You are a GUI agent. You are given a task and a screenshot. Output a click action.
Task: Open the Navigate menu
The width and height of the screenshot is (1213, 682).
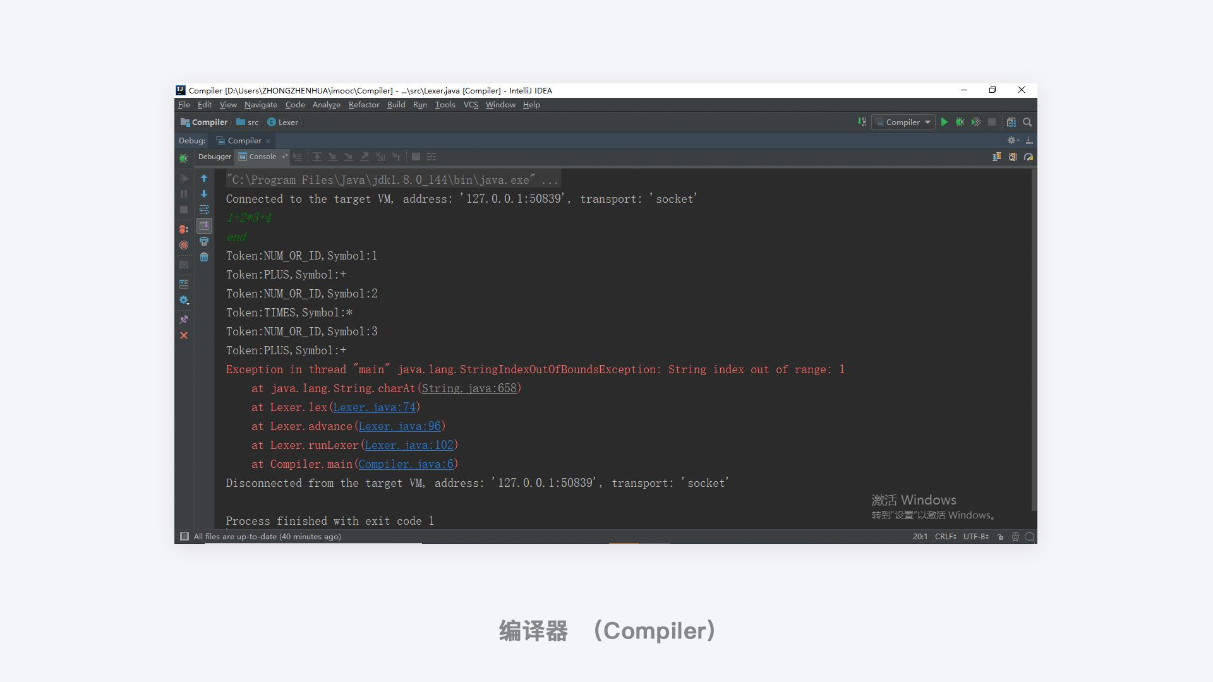pos(261,105)
